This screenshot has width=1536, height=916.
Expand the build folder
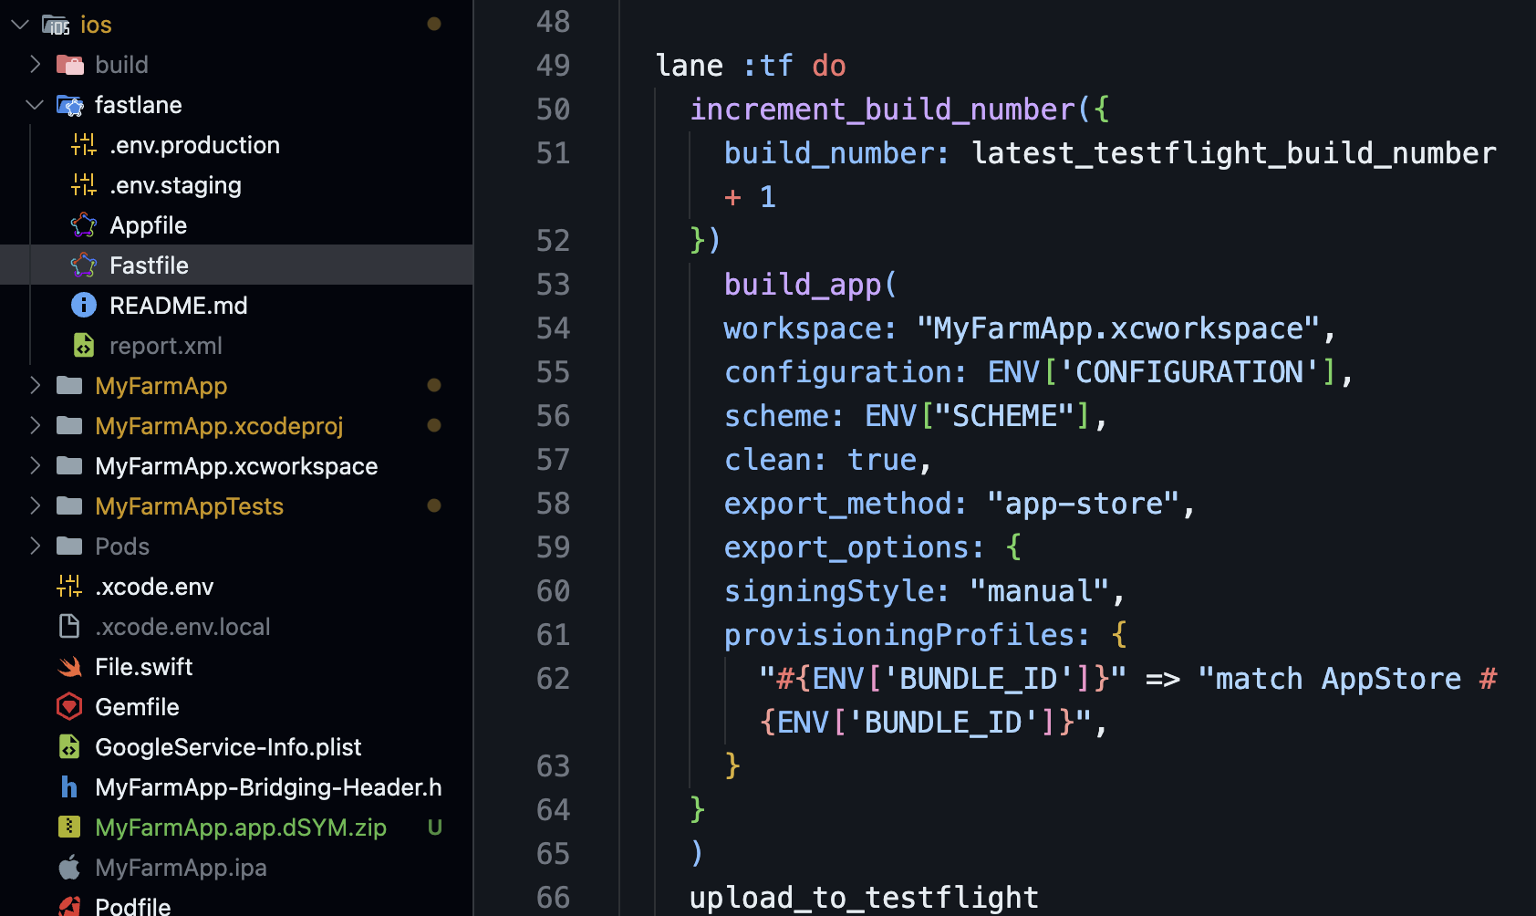pos(35,65)
